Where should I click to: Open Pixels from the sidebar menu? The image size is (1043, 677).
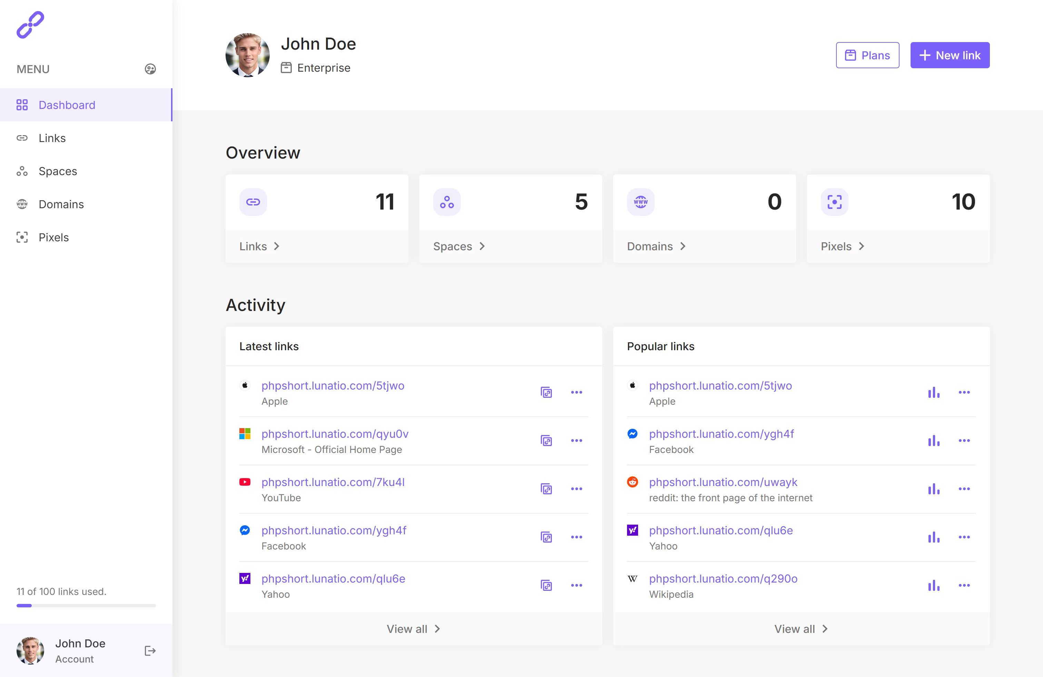[x=53, y=238]
